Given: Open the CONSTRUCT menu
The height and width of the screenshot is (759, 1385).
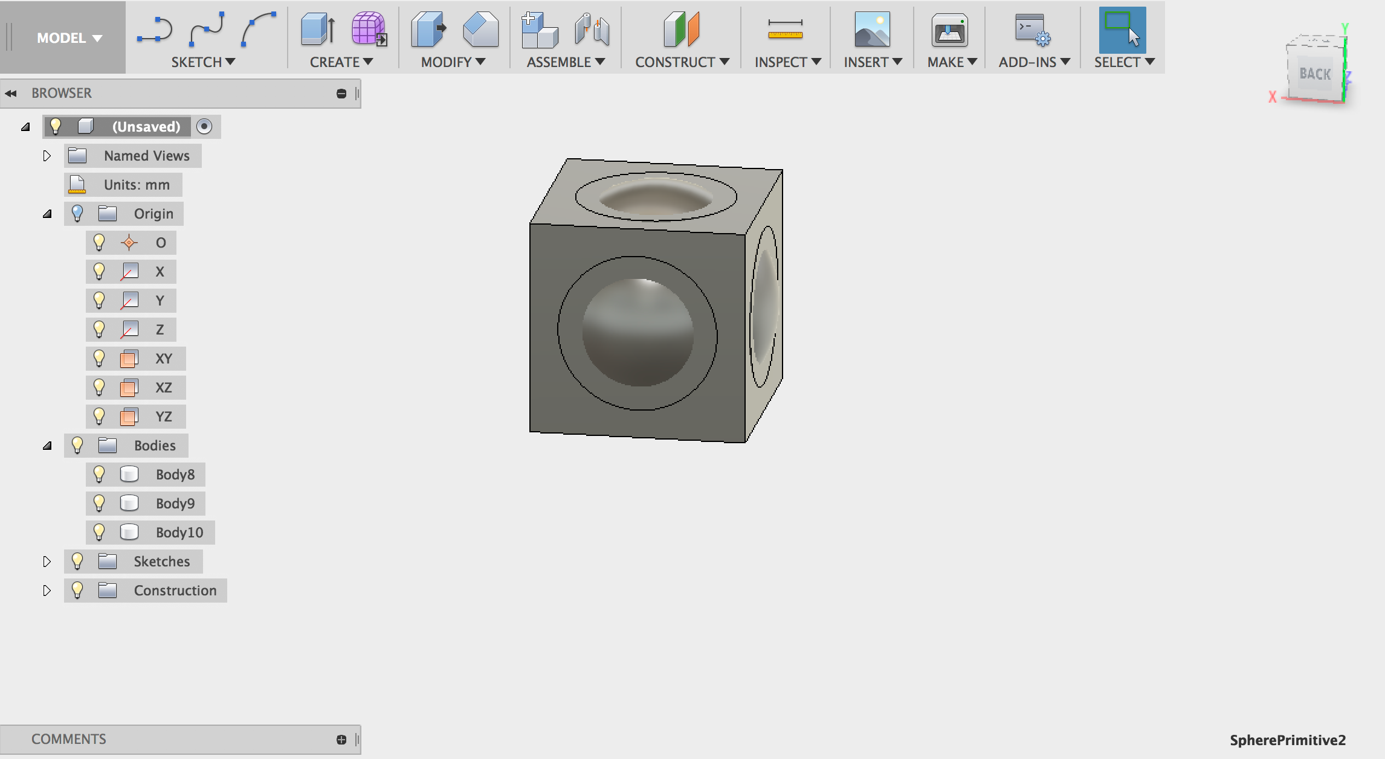Looking at the screenshot, I should click(x=682, y=62).
